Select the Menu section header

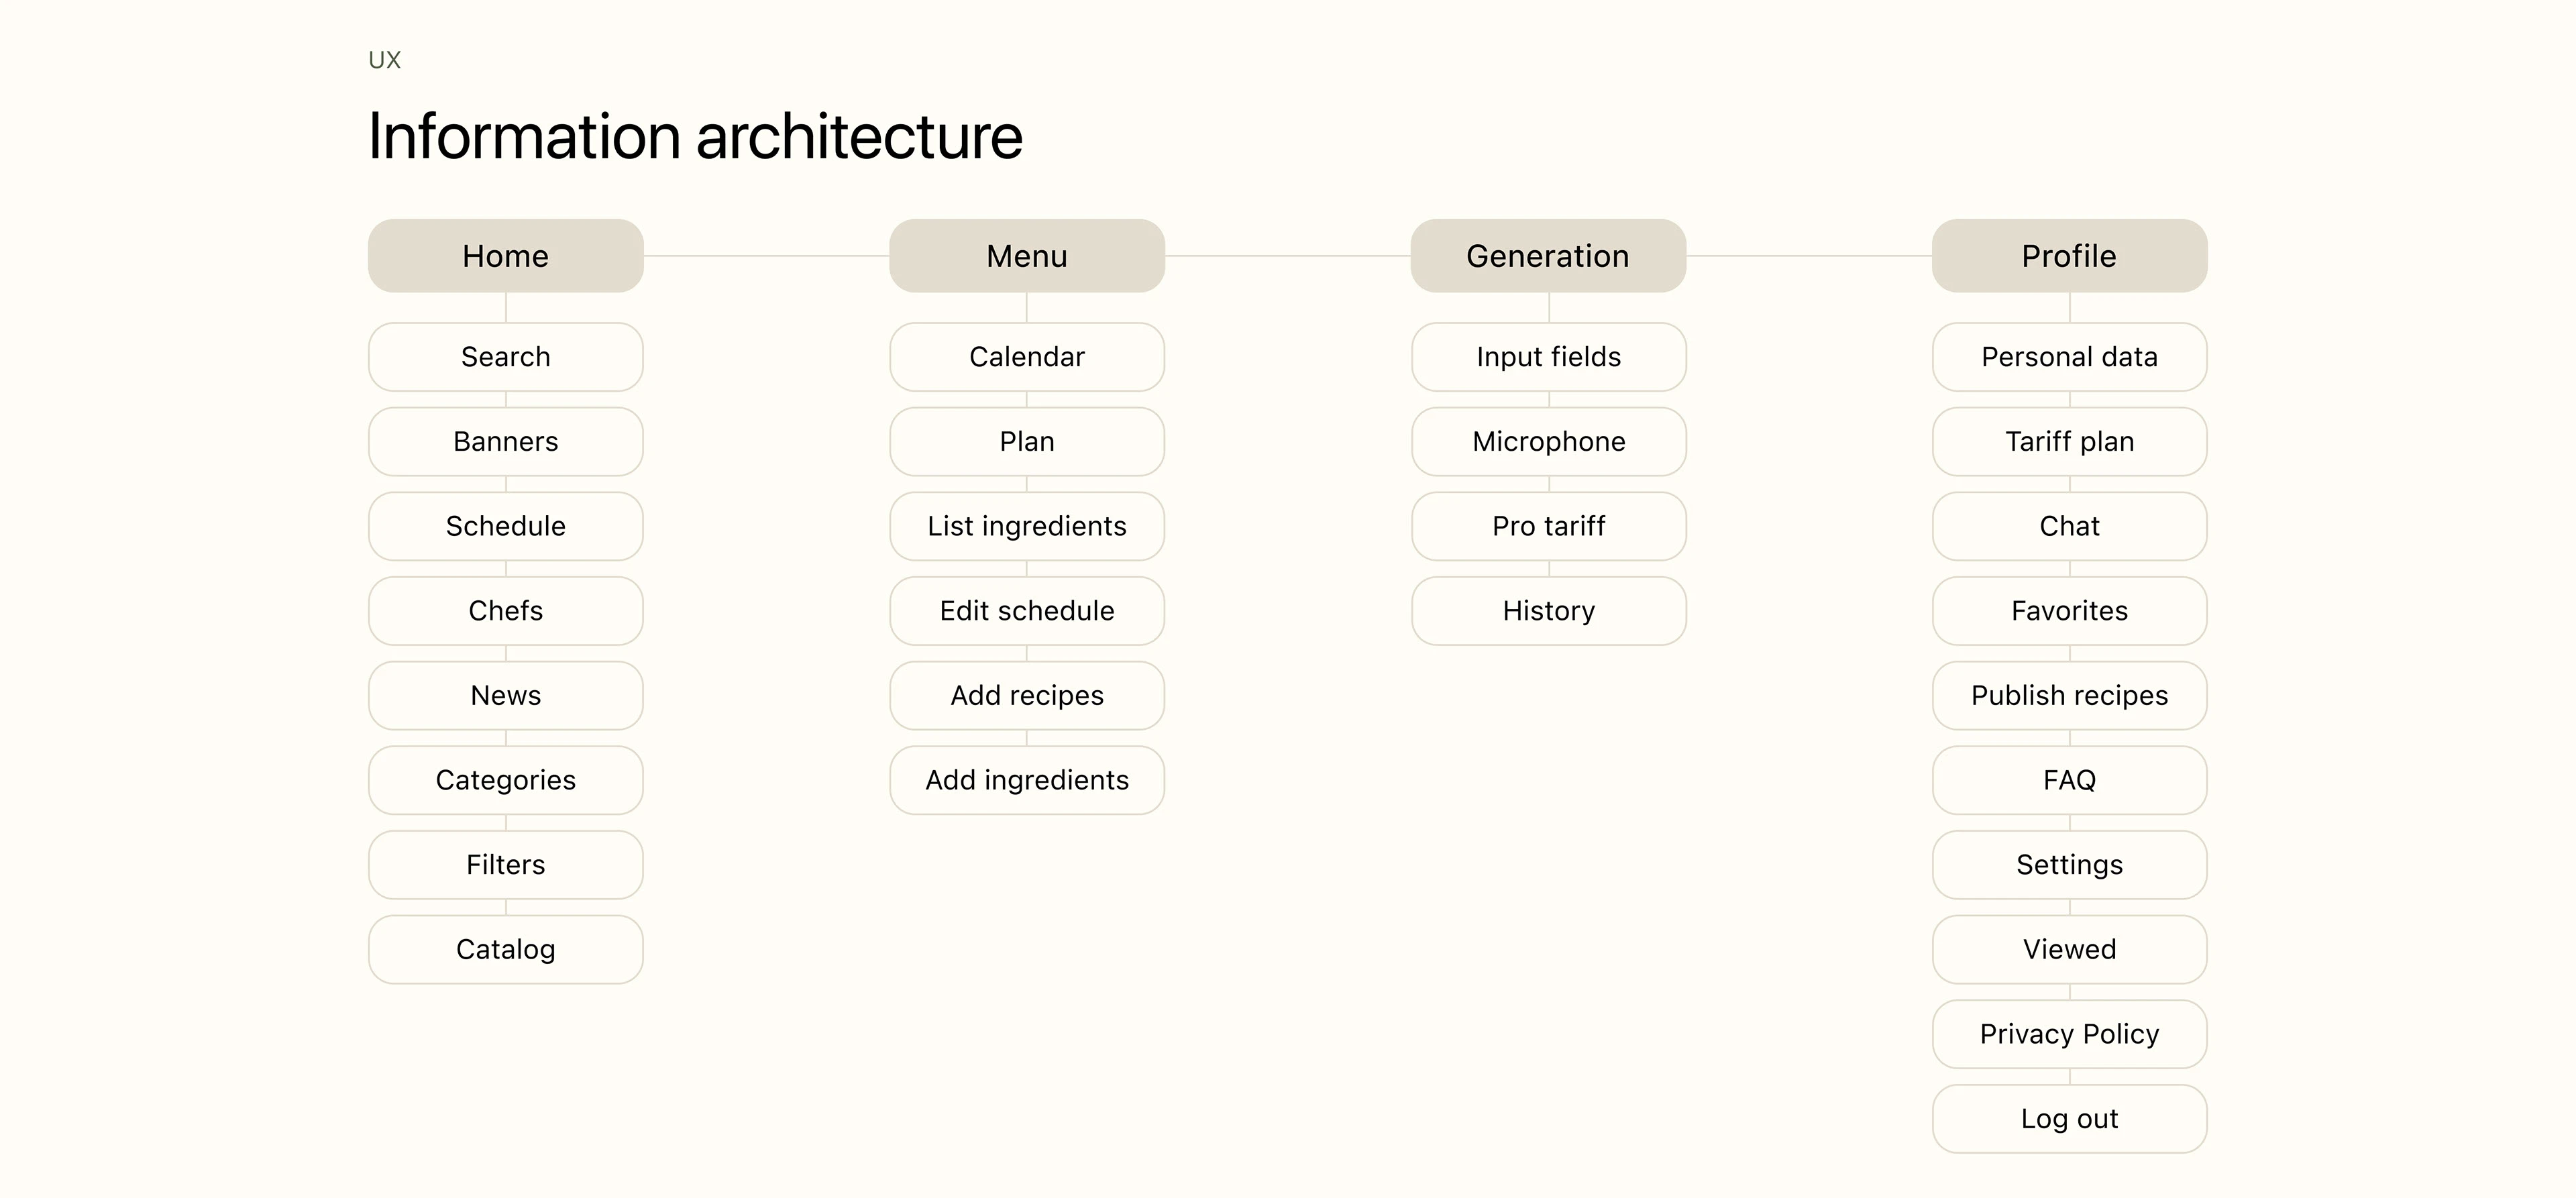pos(1026,256)
